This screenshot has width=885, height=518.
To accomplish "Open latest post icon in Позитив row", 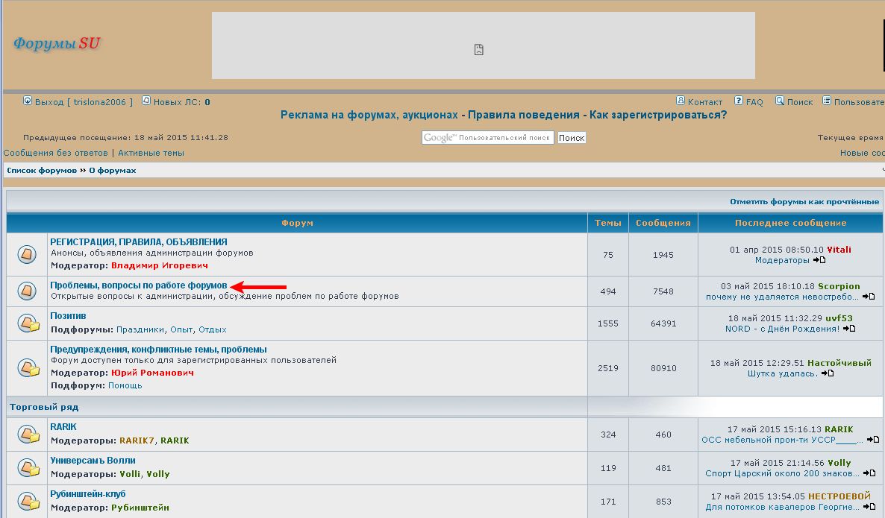I will point(849,329).
